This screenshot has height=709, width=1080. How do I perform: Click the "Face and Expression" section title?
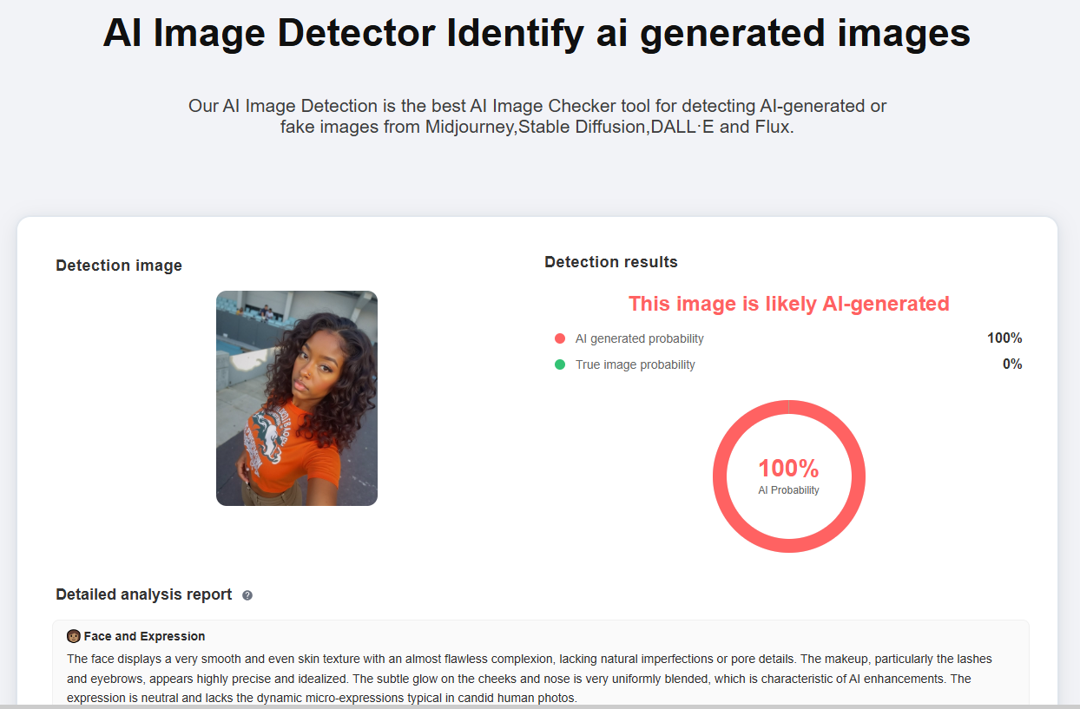coord(144,636)
